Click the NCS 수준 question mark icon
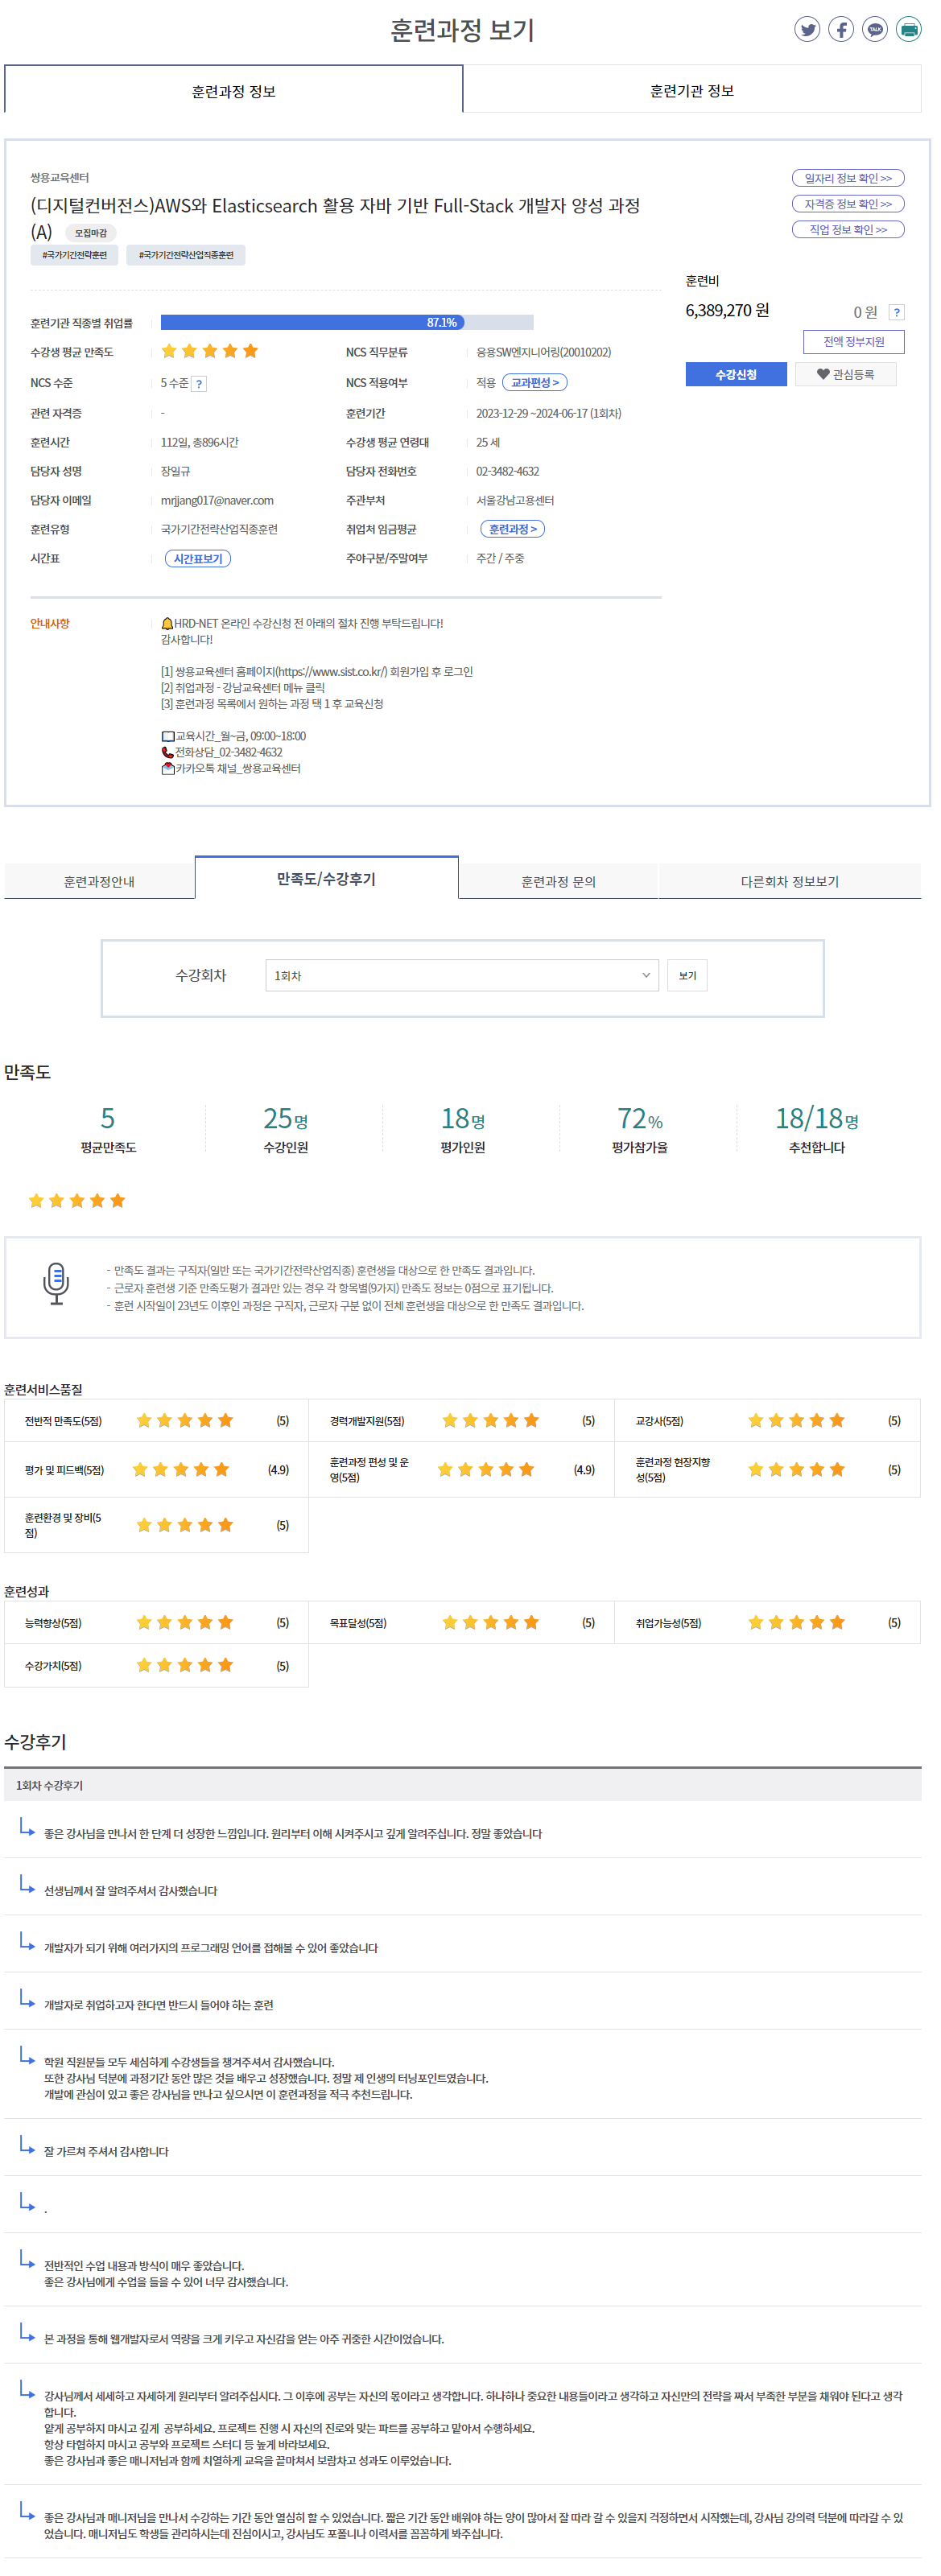This screenshot has height=2576, width=941. coord(199,383)
